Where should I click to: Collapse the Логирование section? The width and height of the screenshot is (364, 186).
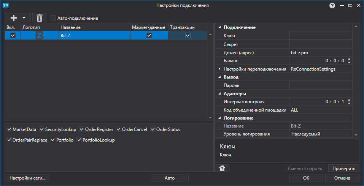pyautogui.click(x=219, y=118)
